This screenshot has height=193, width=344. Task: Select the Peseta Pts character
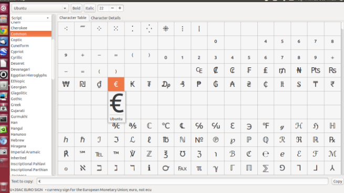tap(316, 70)
